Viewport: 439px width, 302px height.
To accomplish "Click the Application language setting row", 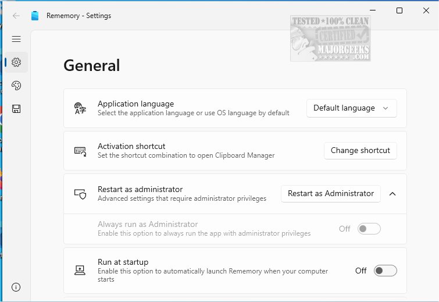I will [x=198, y=108].
